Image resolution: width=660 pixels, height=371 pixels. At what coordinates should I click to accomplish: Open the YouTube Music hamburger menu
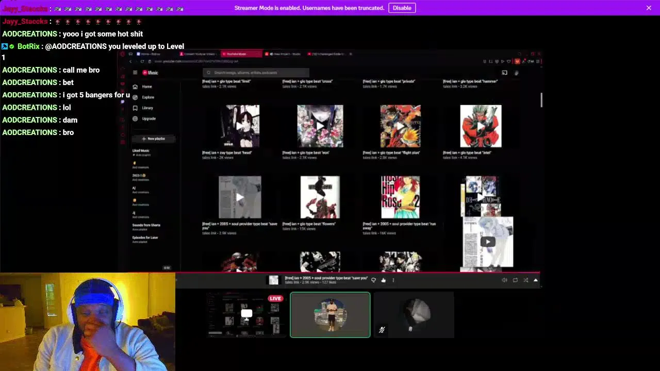point(135,73)
